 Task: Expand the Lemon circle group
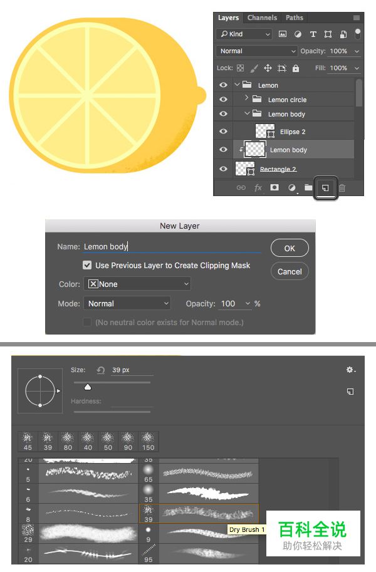coord(246,99)
